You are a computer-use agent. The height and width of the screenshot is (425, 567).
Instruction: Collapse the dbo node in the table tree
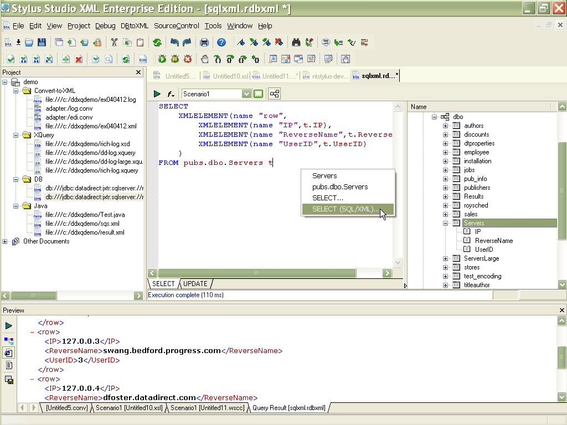(435, 117)
